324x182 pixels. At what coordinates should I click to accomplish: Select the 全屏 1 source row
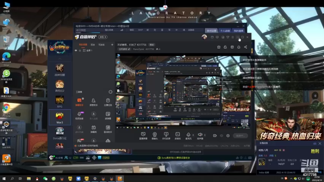tap(94, 50)
